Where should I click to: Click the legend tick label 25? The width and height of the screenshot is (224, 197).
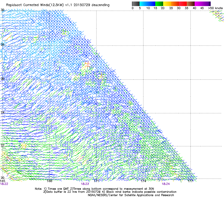[171, 8]
